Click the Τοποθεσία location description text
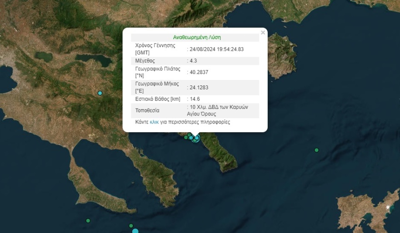The width and height of the screenshot is (400, 233). point(210,110)
